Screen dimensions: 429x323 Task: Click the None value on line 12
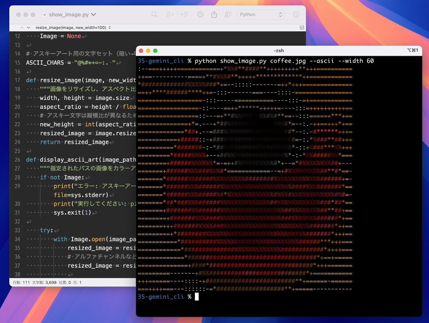point(74,36)
